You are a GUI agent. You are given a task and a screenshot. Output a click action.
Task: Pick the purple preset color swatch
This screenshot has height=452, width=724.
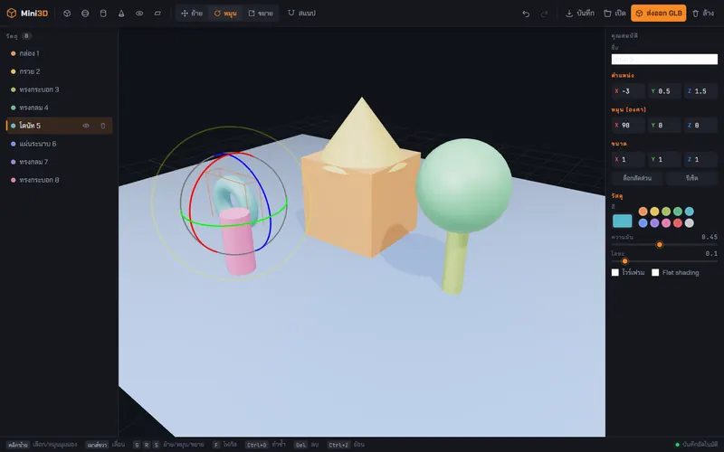654,223
